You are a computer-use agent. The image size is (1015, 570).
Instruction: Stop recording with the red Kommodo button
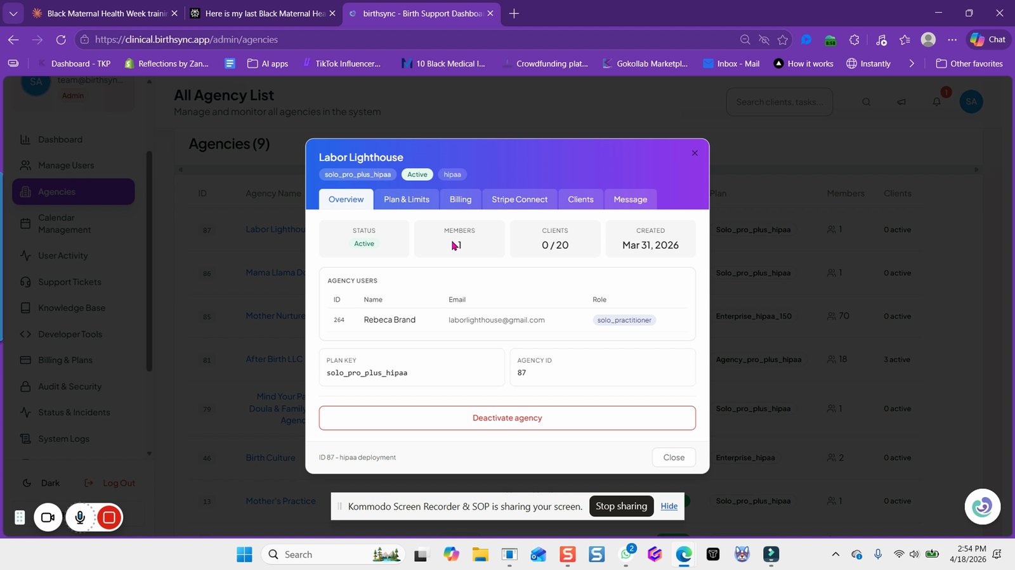tap(109, 517)
